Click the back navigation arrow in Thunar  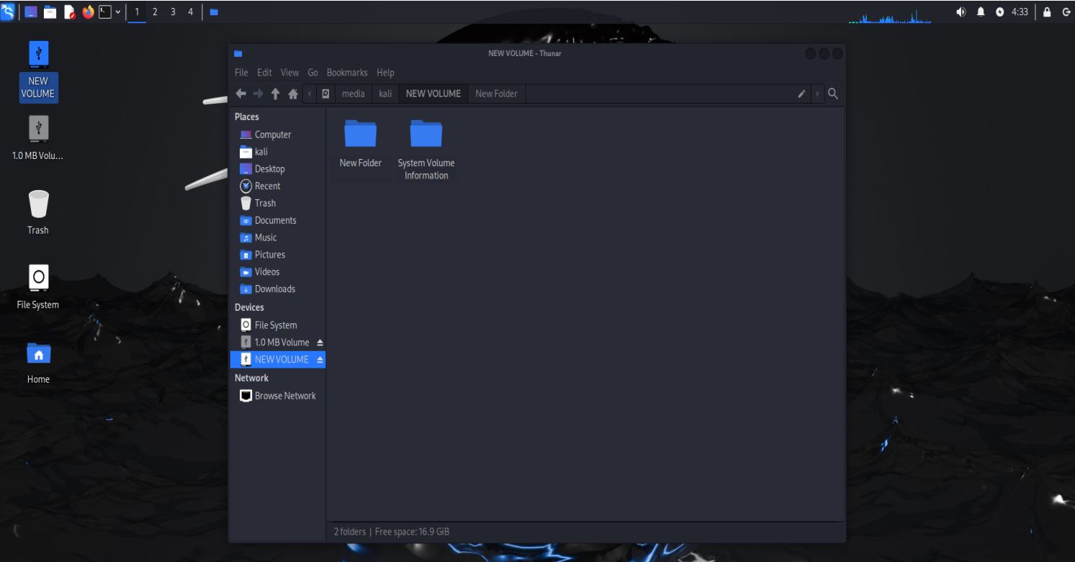click(x=240, y=94)
